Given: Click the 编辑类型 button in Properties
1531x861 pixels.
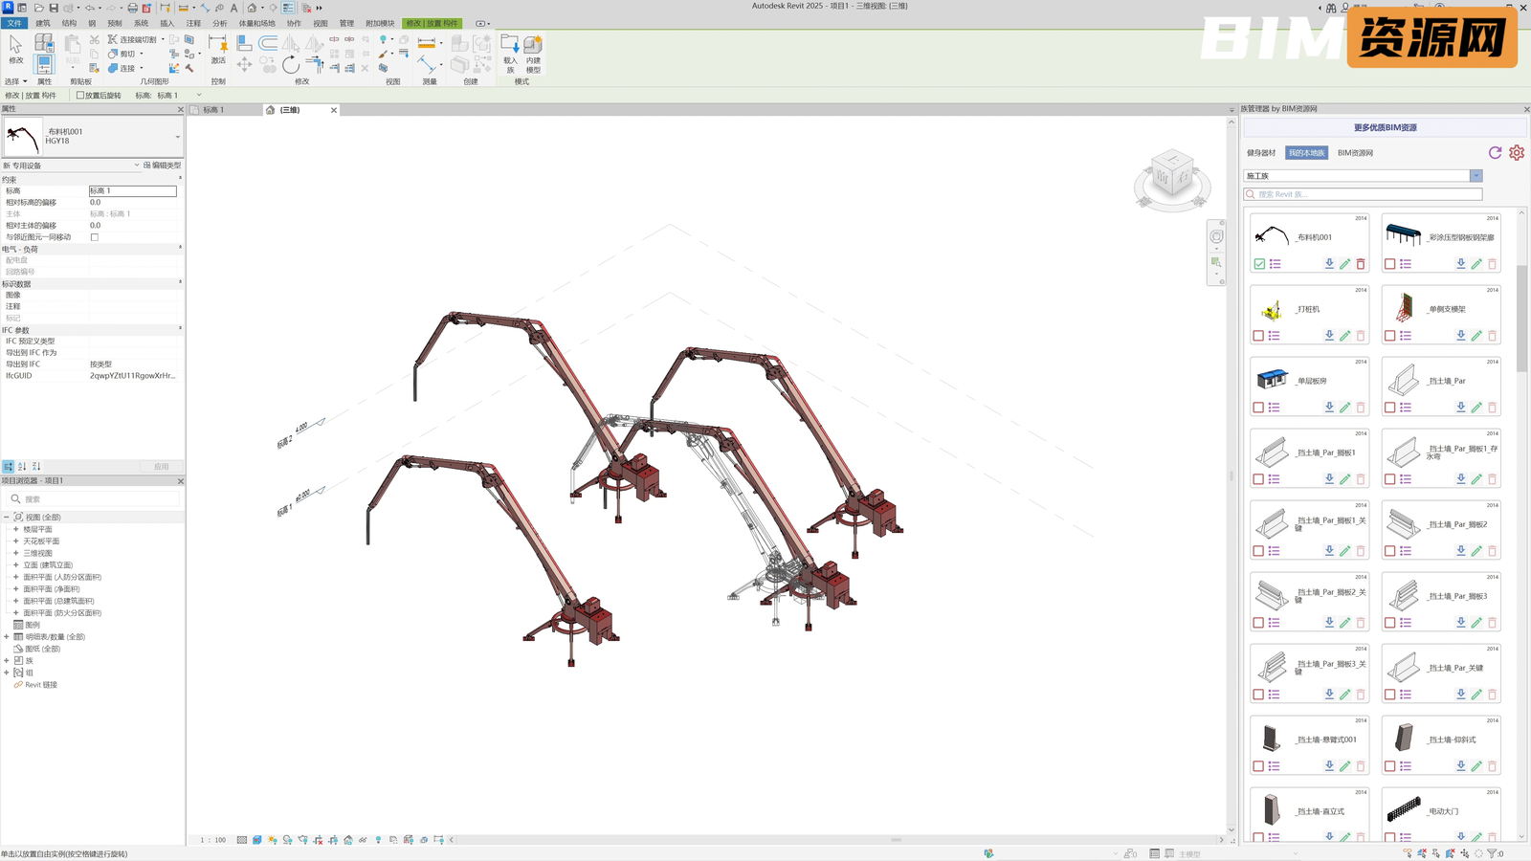Looking at the screenshot, I should [x=162, y=166].
